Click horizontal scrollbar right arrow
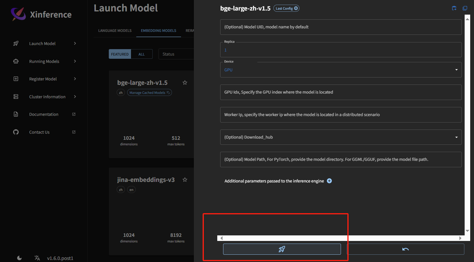The image size is (474, 262). pyautogui.click(x=460, y=238)
